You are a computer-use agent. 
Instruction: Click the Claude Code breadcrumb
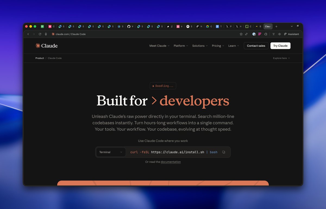pyautogui.click(x=55, y=58)
